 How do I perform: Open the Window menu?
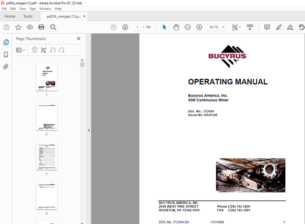pyautogui.click(x=45, y=9)
